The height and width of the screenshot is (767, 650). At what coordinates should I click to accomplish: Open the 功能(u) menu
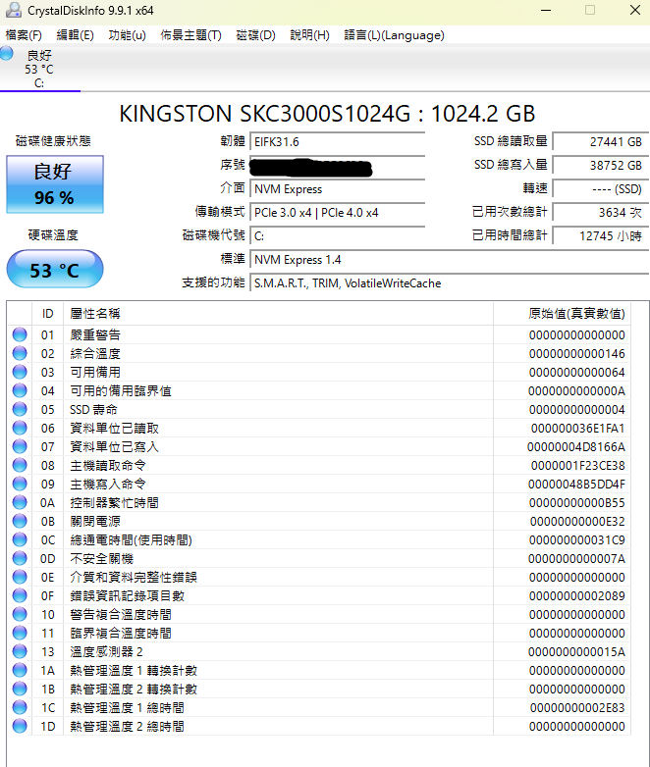pos(128,35)
